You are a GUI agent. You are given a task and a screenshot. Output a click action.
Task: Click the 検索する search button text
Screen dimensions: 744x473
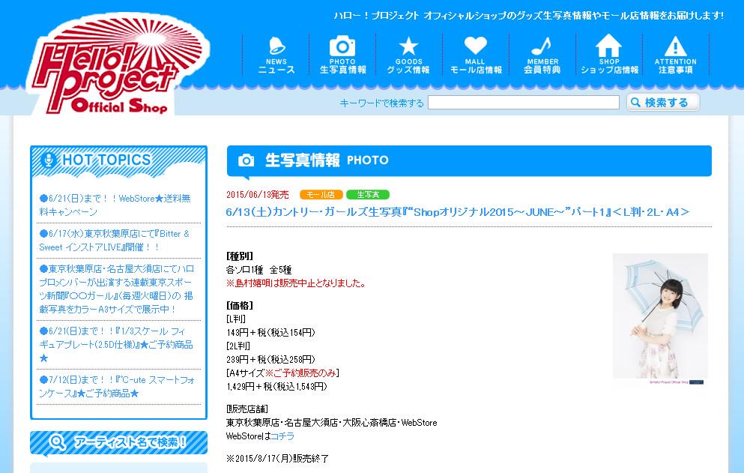coord(666,102)
